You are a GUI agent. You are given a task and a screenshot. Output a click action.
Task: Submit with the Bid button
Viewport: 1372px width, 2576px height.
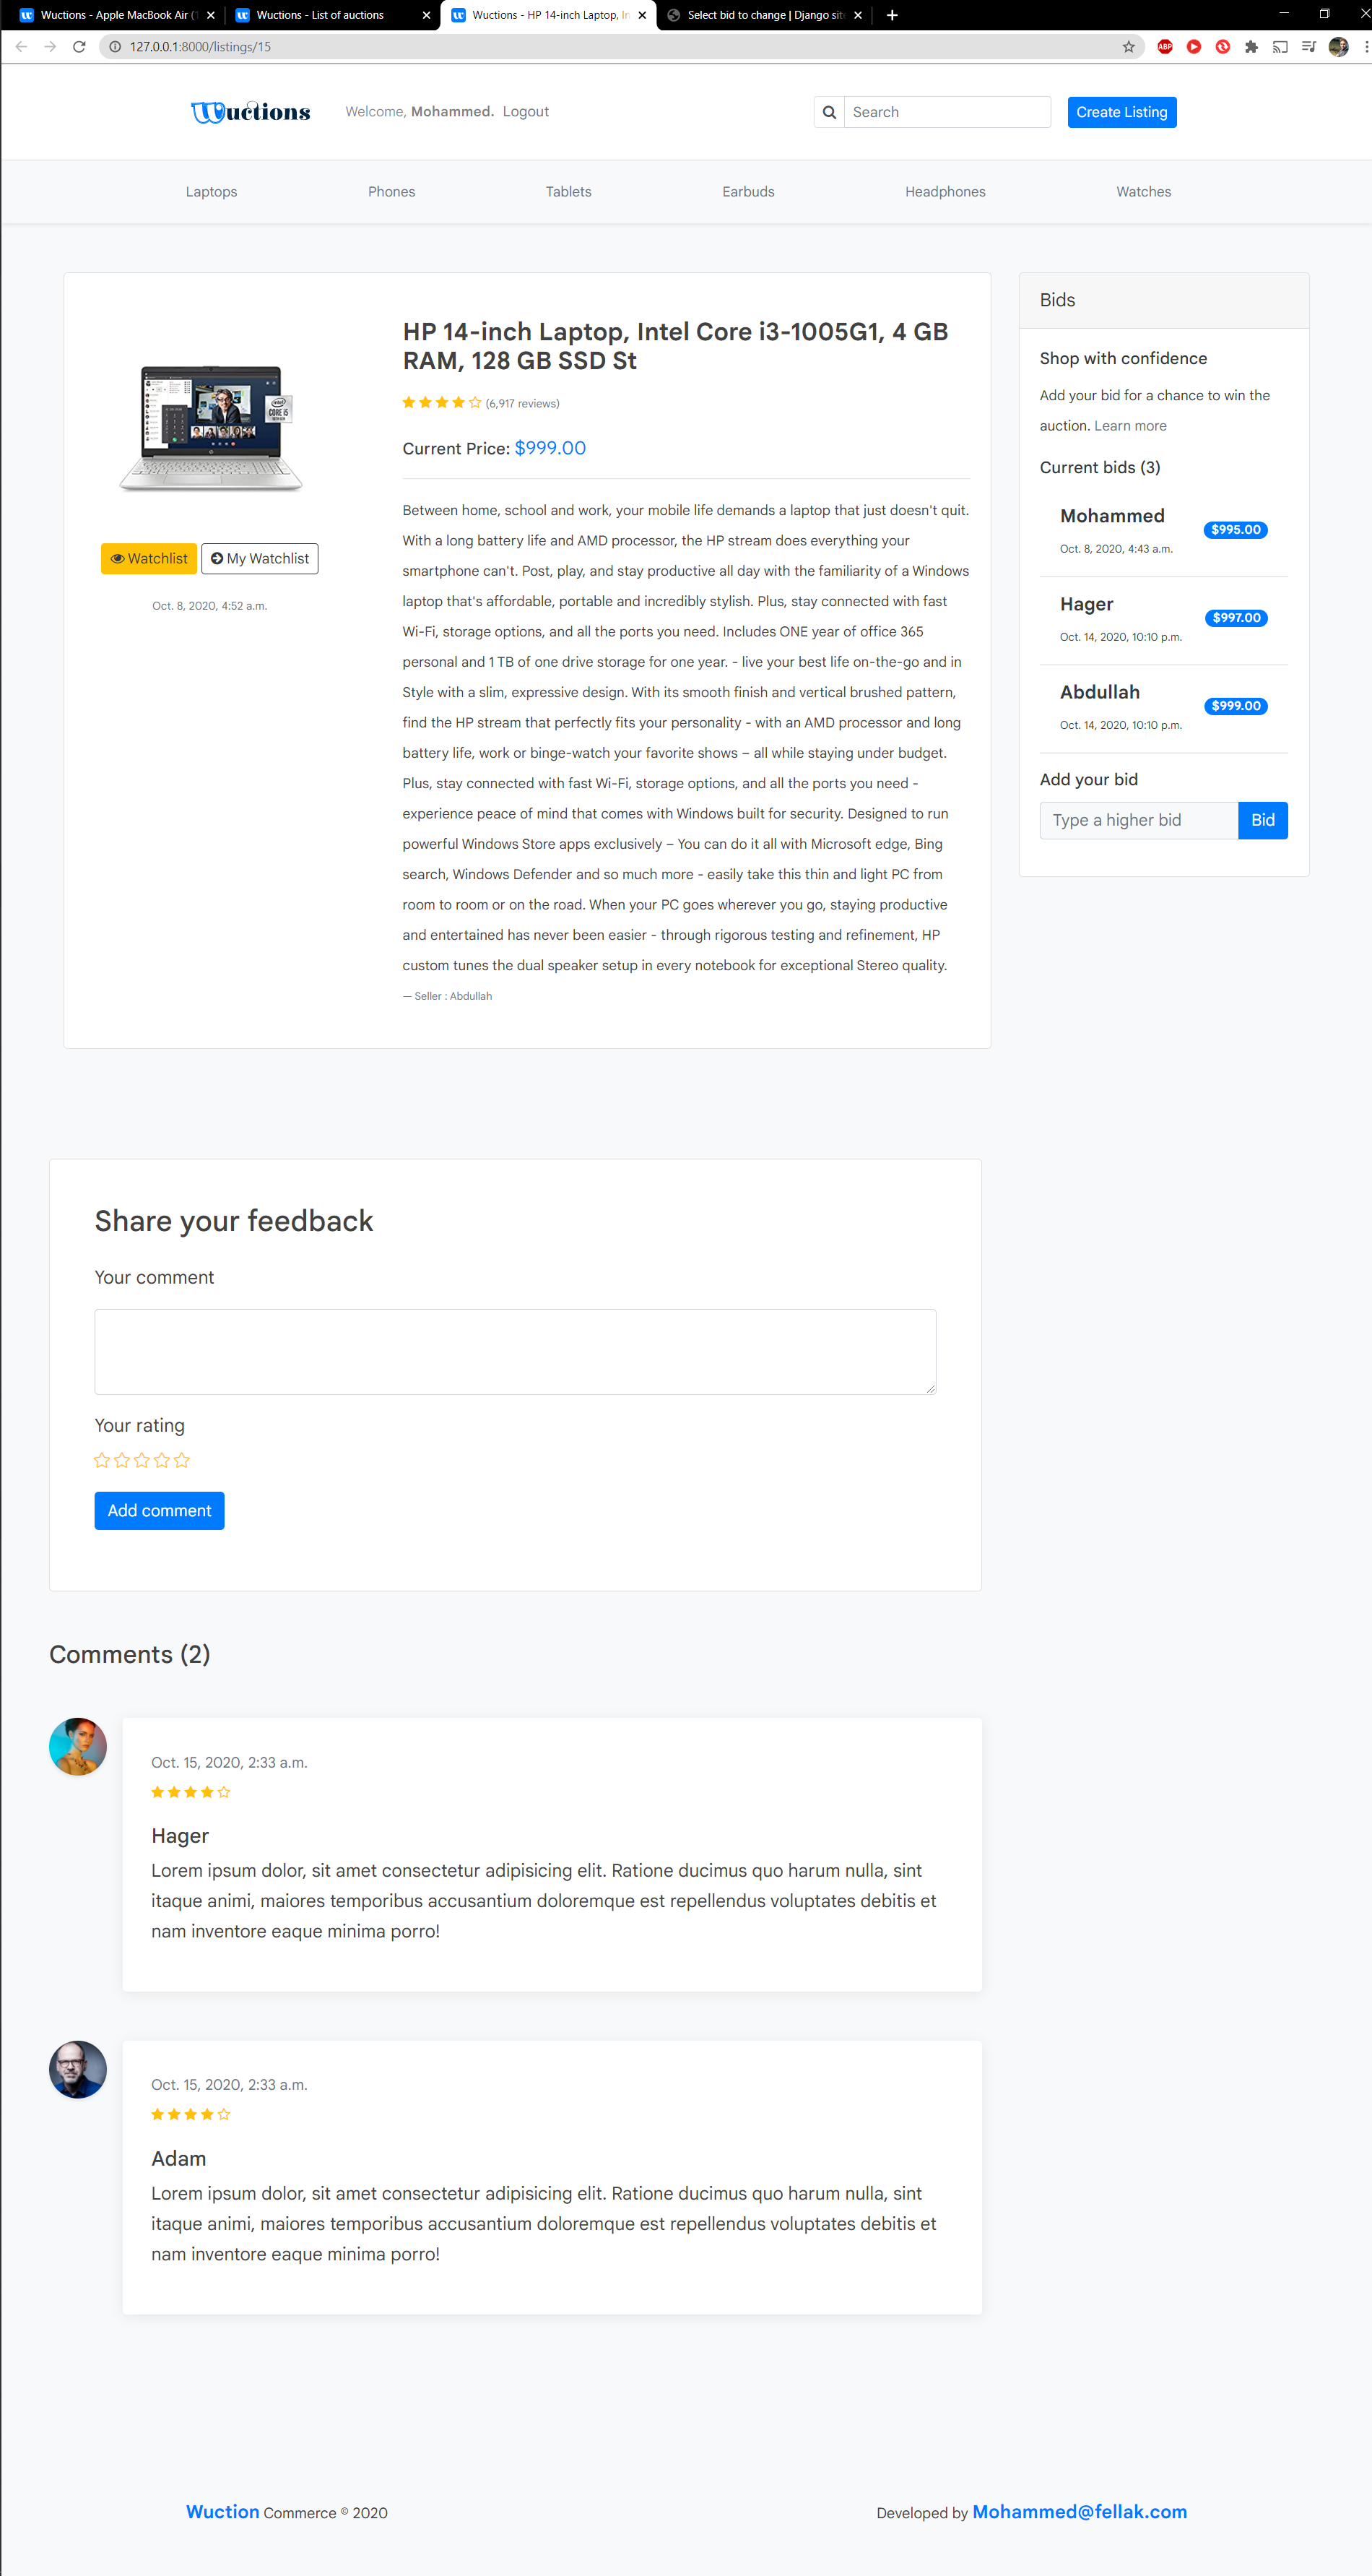(x=1262, y=820)
